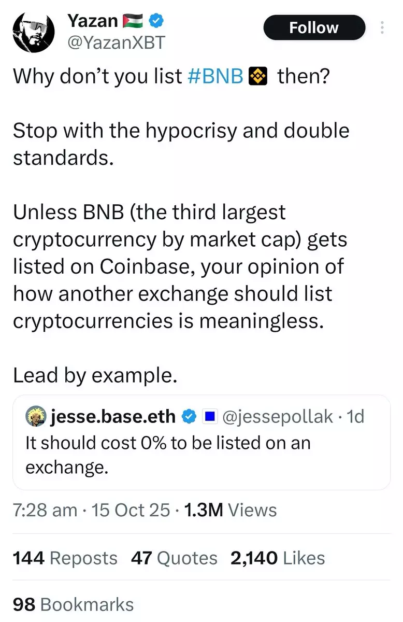Click the blue square Base badge icon
Screen dimensions: 403x622
pos(209,416)
